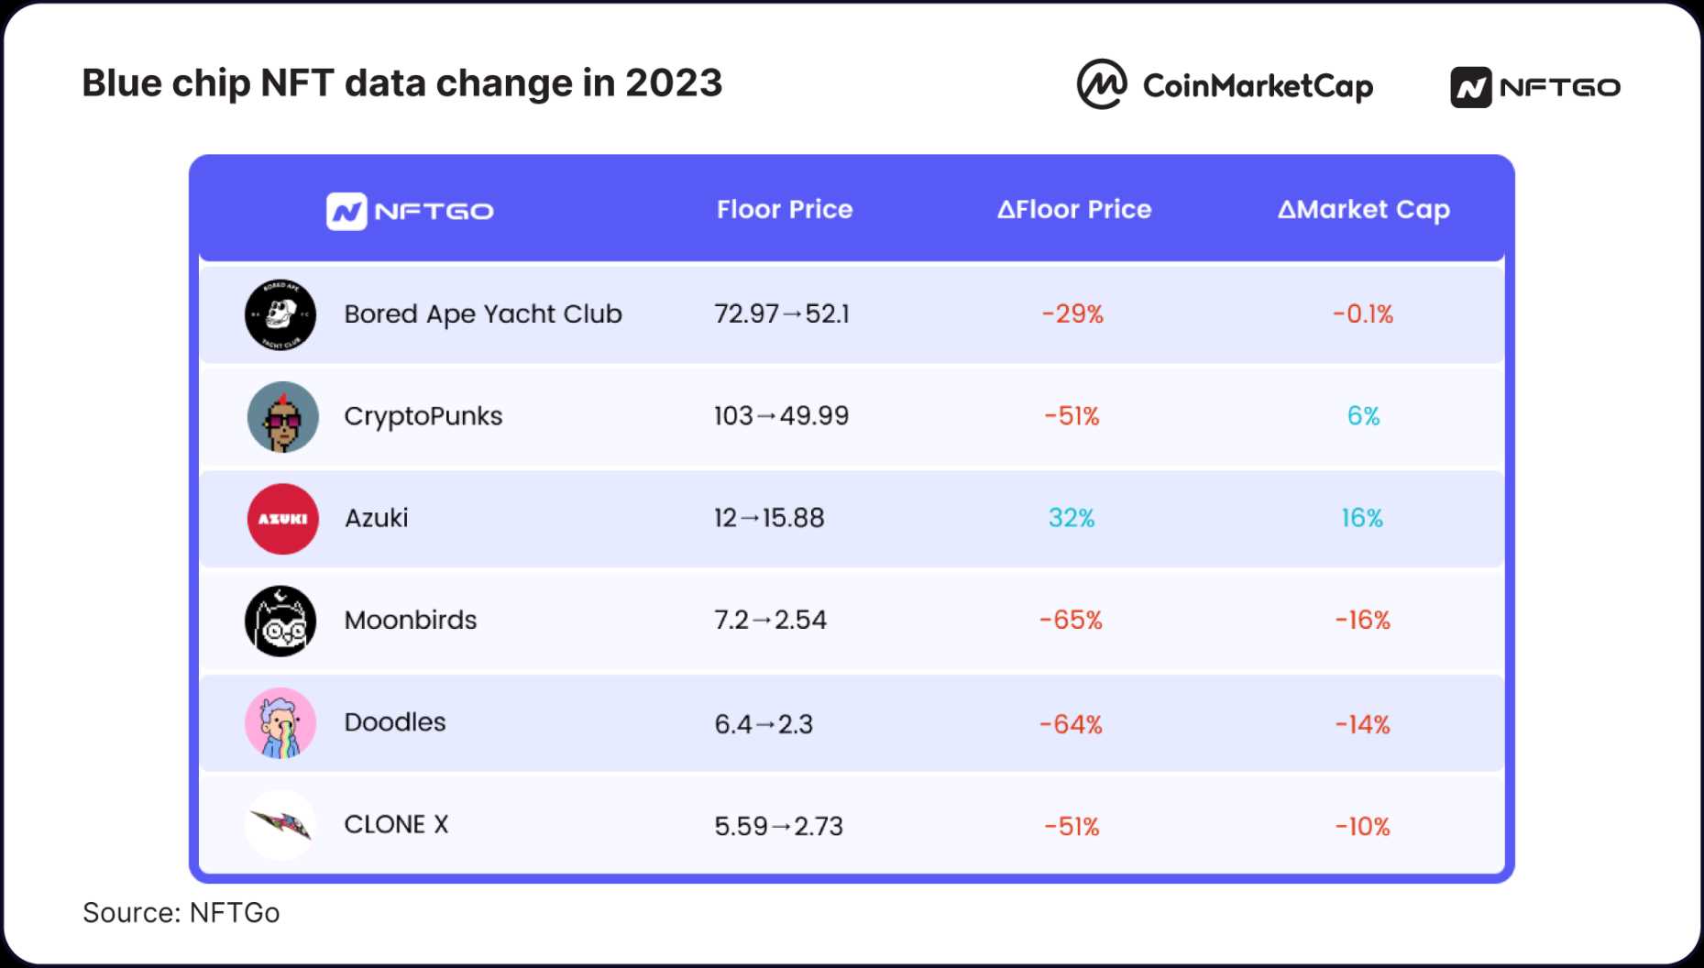The width and height of the screenshot is (1704, 968).
Task: Click the NFTGO logo in table header
Action: point(410,211)
